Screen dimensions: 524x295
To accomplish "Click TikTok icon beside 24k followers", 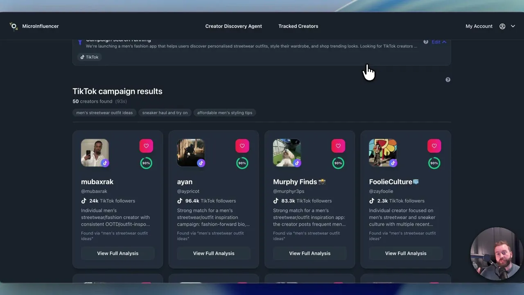I will click(84, 201).
